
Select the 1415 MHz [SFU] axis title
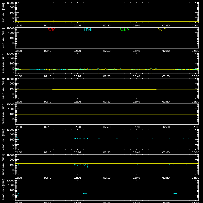tap(3, 89)
